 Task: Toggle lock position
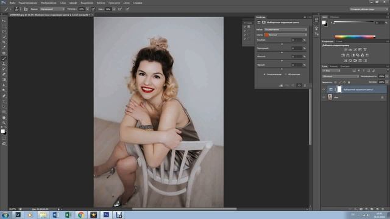click(344, 82)
